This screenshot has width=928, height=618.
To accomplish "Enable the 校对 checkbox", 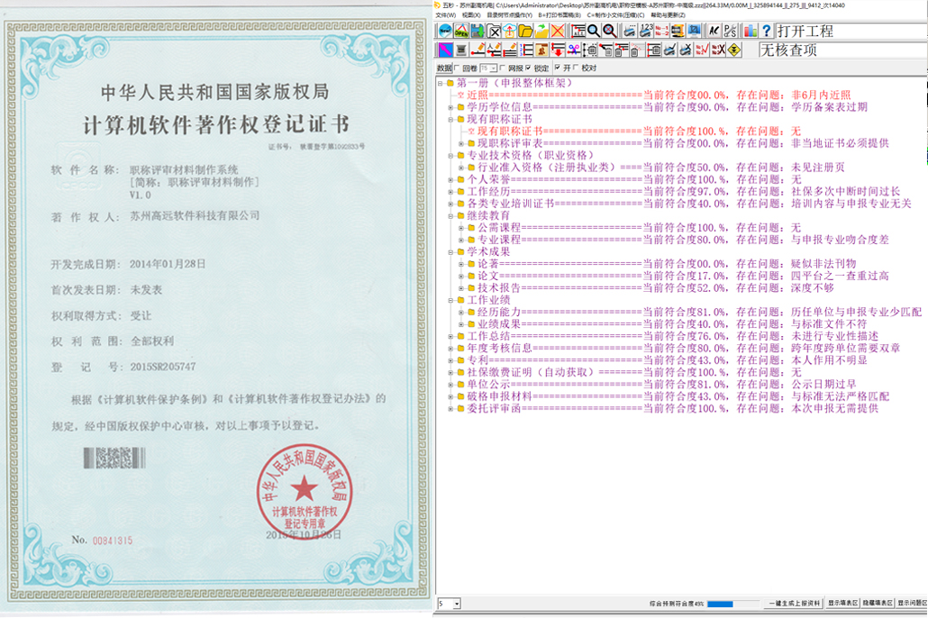I will coord(576,68).
